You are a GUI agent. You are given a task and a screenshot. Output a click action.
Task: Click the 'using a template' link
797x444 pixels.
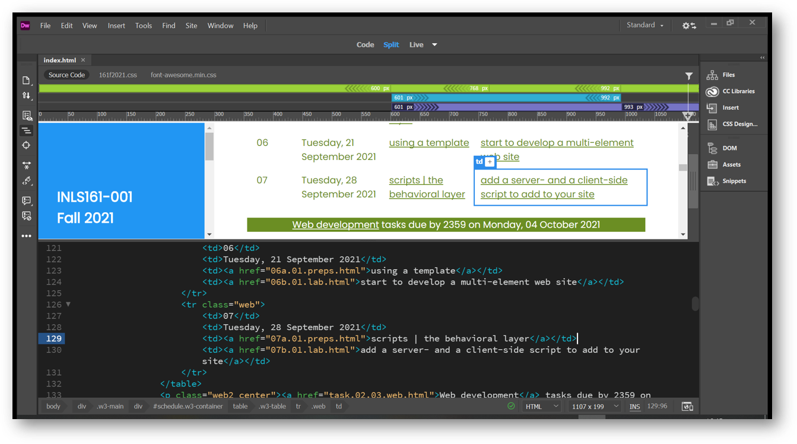428,143
